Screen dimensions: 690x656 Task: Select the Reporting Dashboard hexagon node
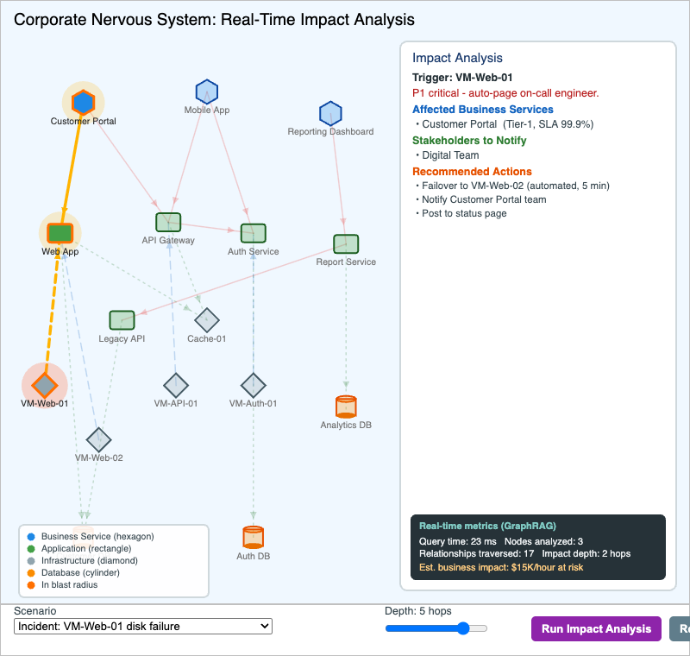click(330, 113)
